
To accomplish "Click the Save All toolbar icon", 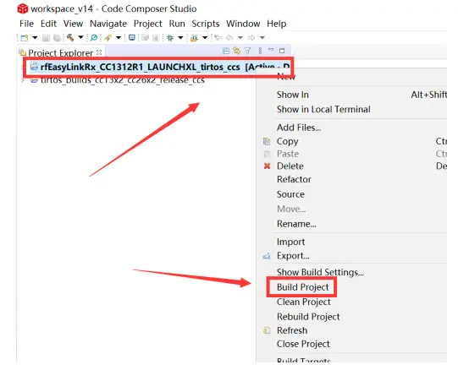I will point(58,38).
